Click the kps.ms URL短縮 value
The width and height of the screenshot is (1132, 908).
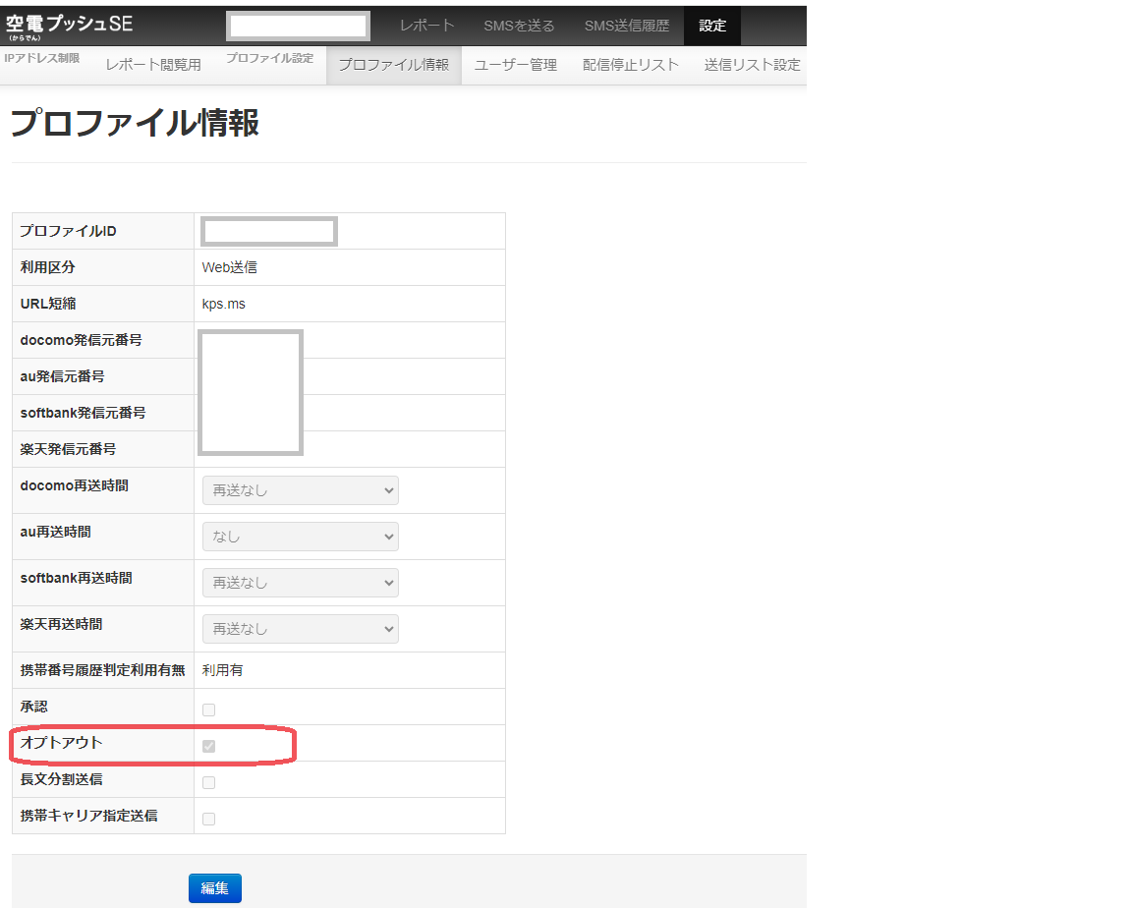223,304
